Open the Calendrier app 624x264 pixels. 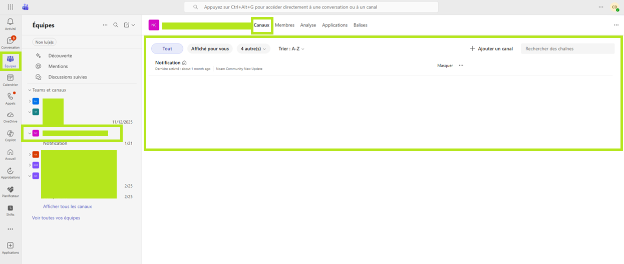10,80
